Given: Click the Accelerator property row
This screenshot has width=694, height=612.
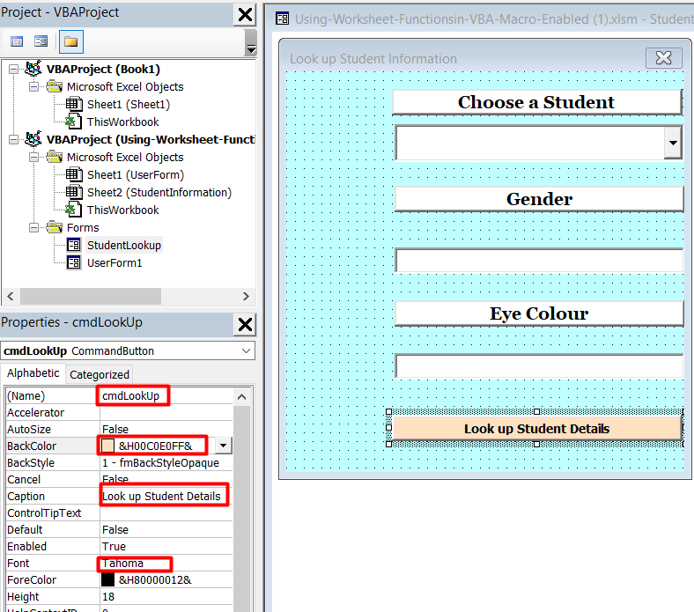Looking at the screenshot, I should click(x=119, y=412).
